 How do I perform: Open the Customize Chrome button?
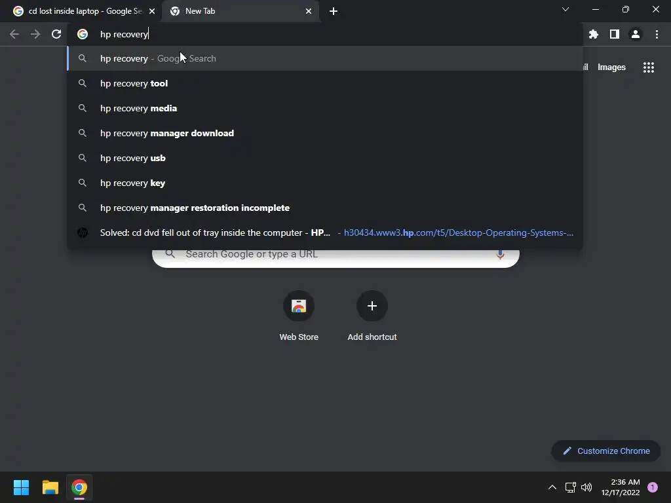[x=606, y=451]
